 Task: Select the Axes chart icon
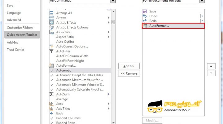click(51, 104)
